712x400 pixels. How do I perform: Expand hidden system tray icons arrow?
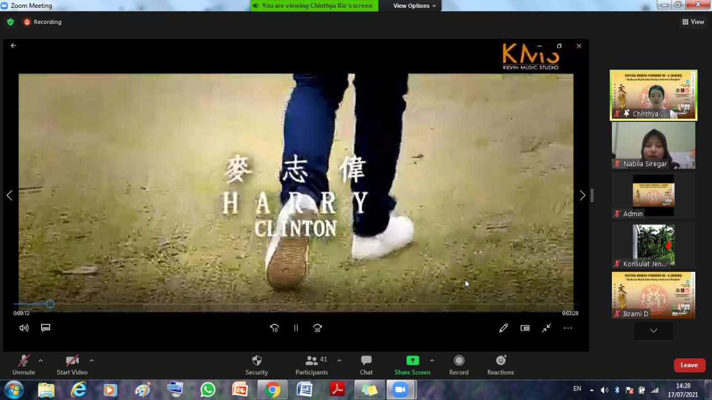591,390
